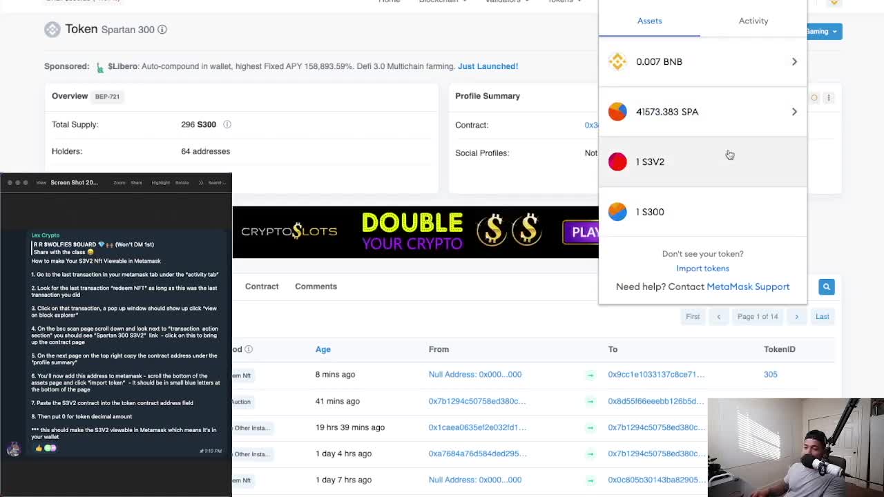
Task: Open the MetaMask Support link
Action: [748, 286]
